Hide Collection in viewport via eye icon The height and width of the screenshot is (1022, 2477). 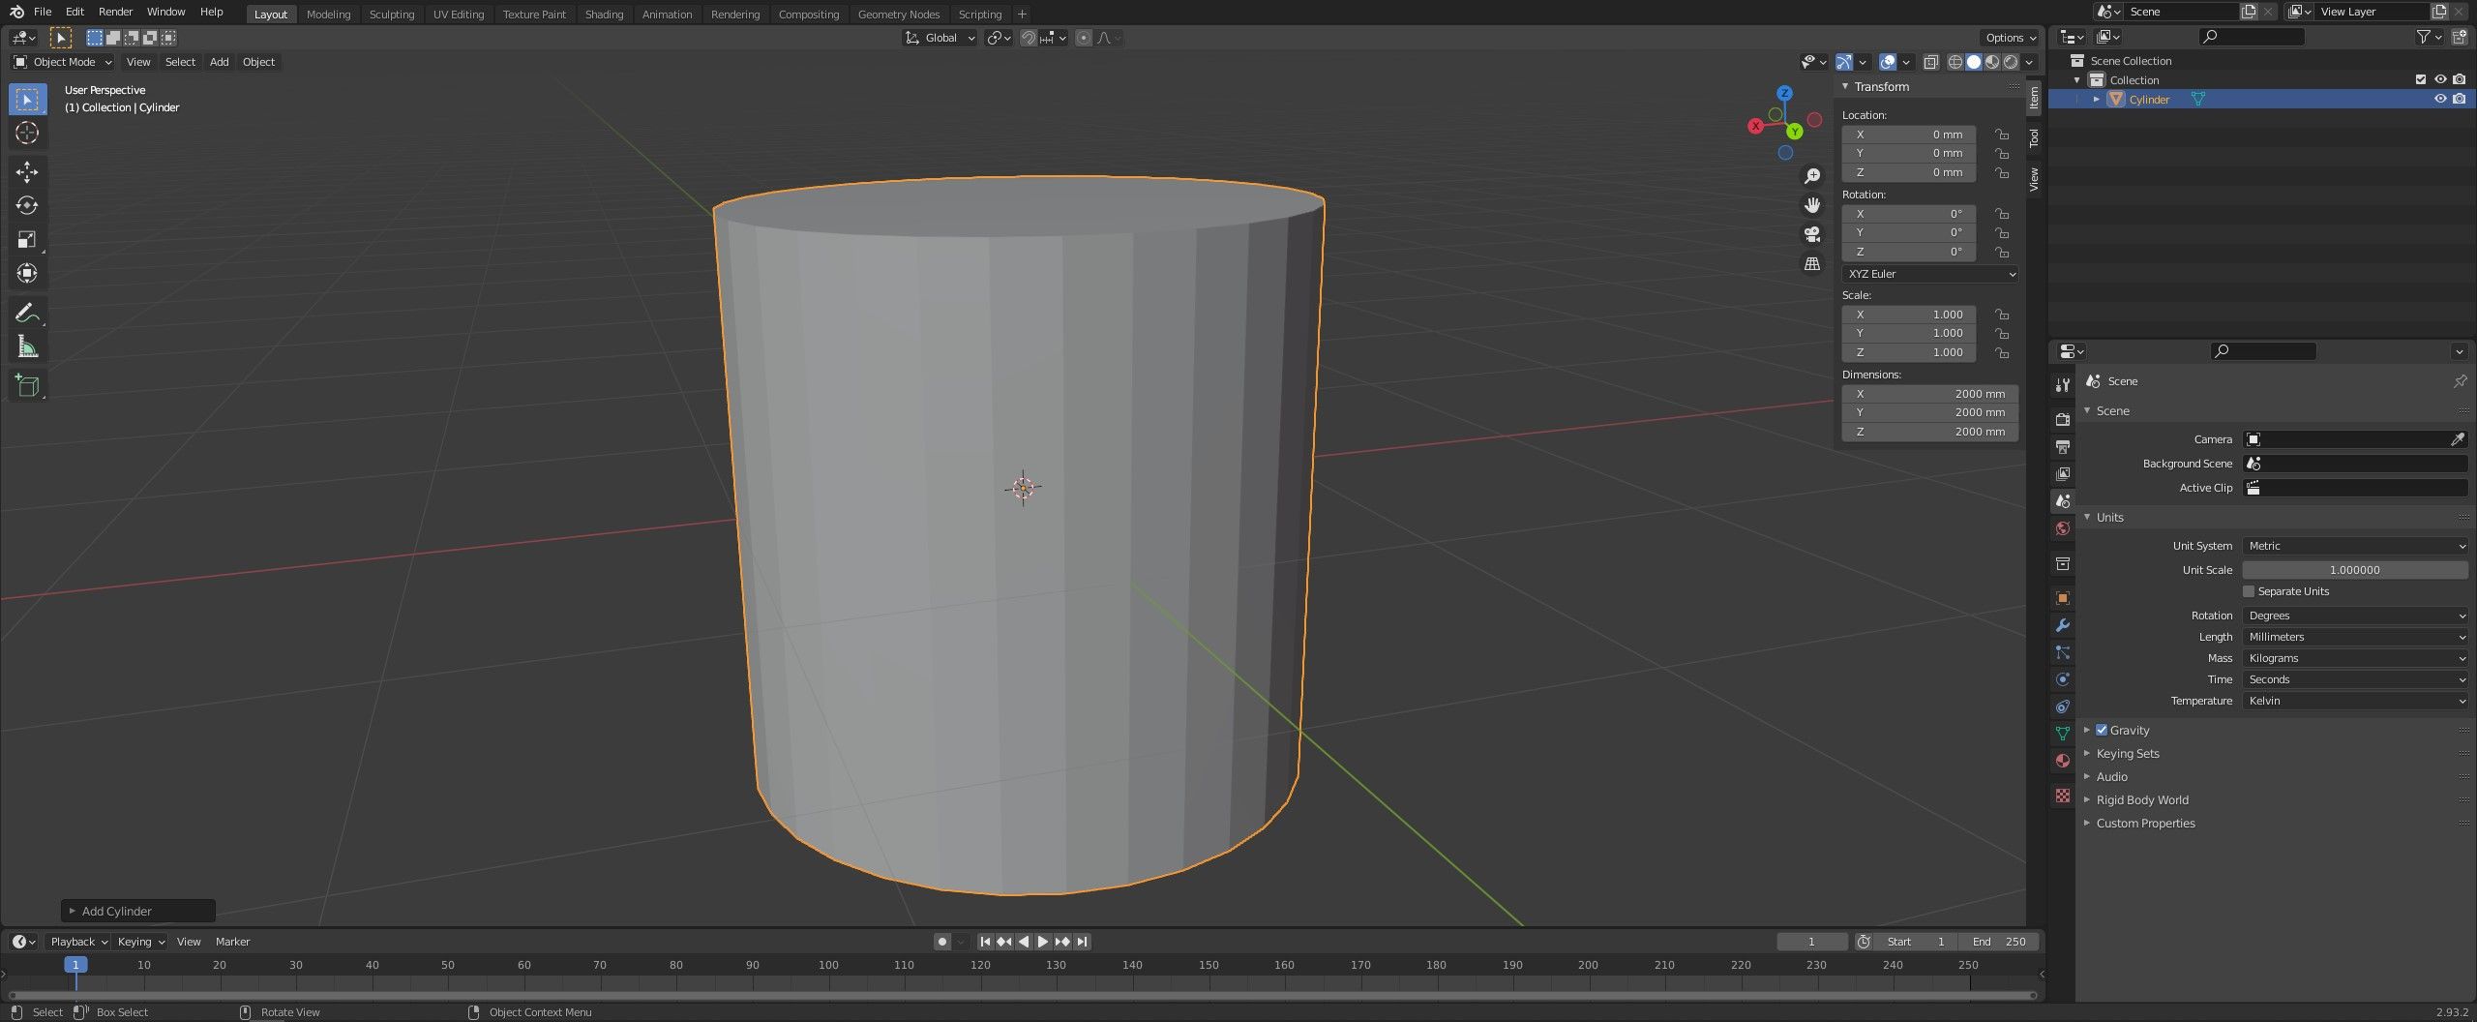[2440, 79]
